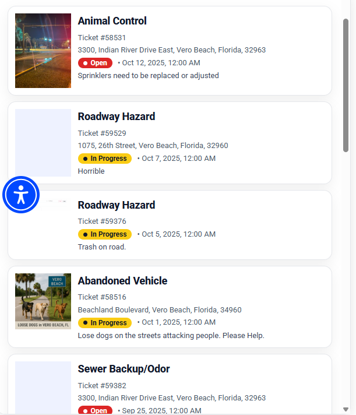Select the Roadway Hazard ticket with 'Trash on road'
Image resolution: width=356 pixels, height=415 pixels.
click(117, 205)
